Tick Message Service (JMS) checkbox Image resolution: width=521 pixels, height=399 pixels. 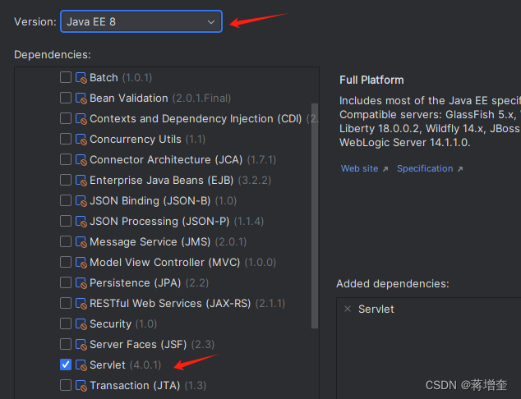click(66, 241)
